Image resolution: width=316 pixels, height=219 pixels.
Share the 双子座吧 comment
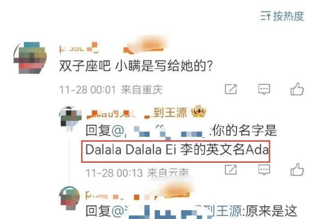[x=231, y=89]
